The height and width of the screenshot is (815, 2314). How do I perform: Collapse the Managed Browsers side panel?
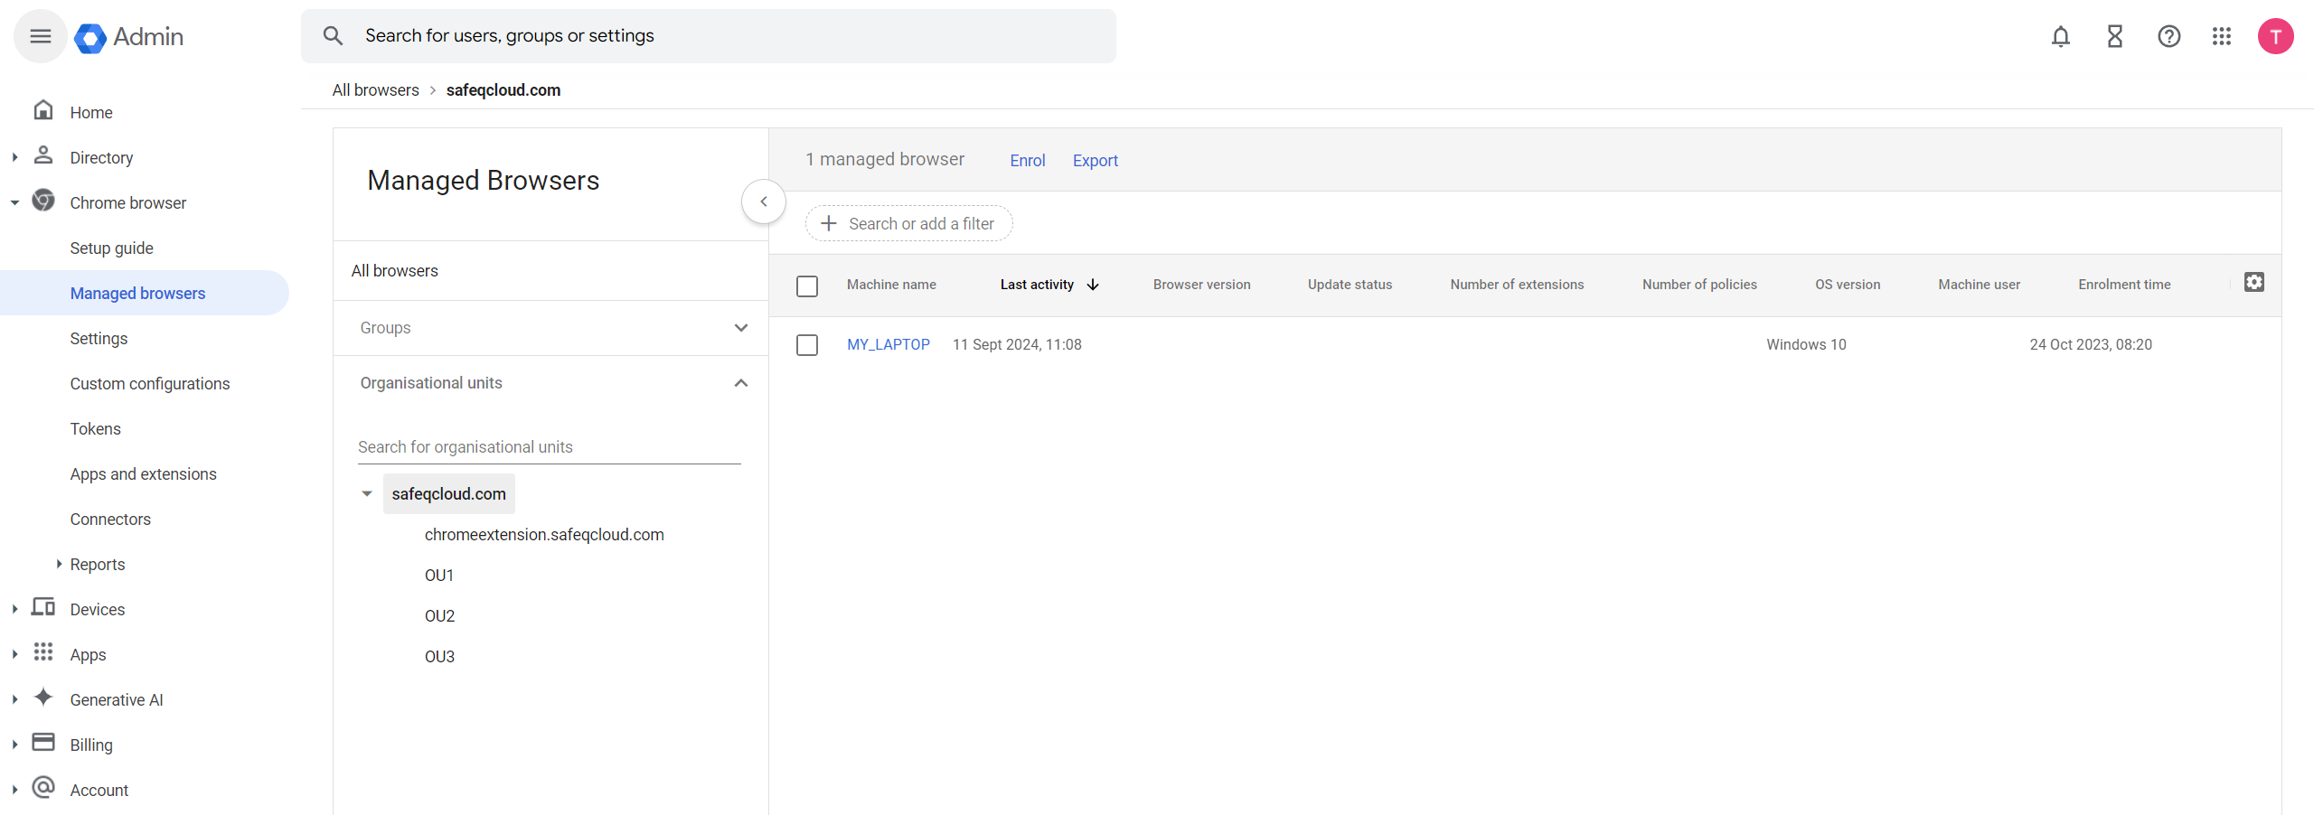[763, 201]
